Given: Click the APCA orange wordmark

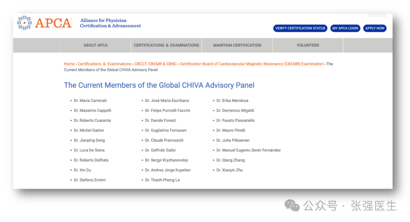Looking at the screenshot, I should pyautogui.click(x=54, y=23).
